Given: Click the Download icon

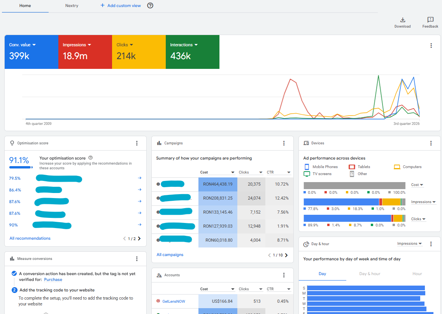Looking at the screenshot, I should pyautogui.click(x=403, y=20).
